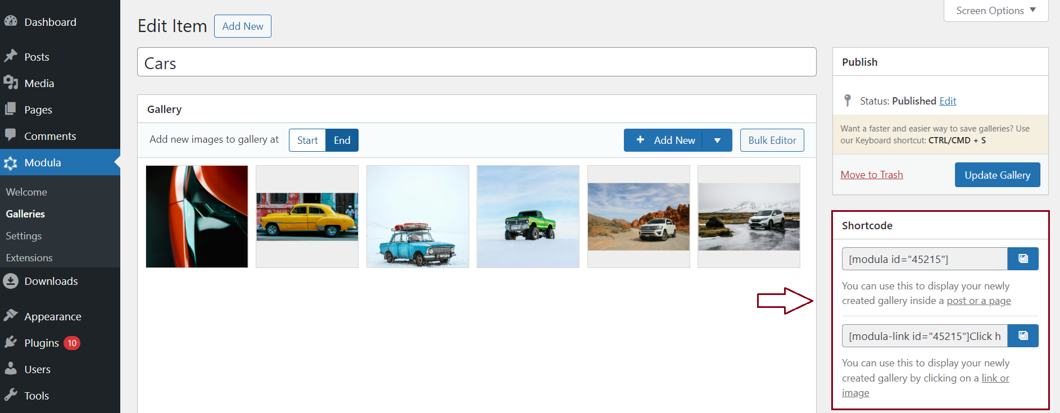Set new images to add at End
1060x413 pixels.
coord(342,140)
